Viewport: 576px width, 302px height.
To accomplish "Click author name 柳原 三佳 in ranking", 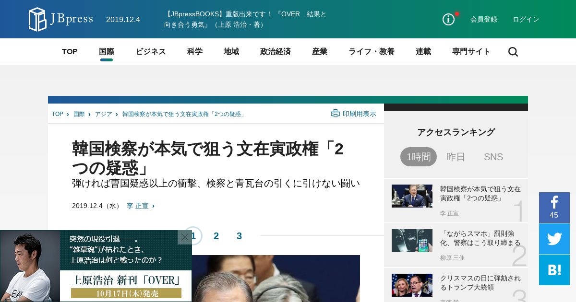I will point(452,258).
